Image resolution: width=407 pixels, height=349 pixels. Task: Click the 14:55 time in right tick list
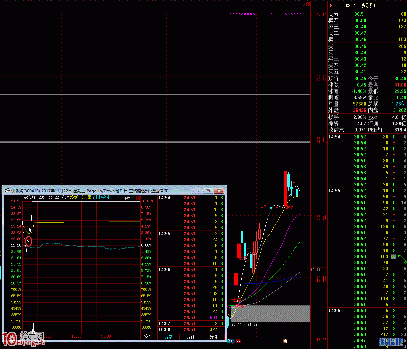tap(334, 191)
